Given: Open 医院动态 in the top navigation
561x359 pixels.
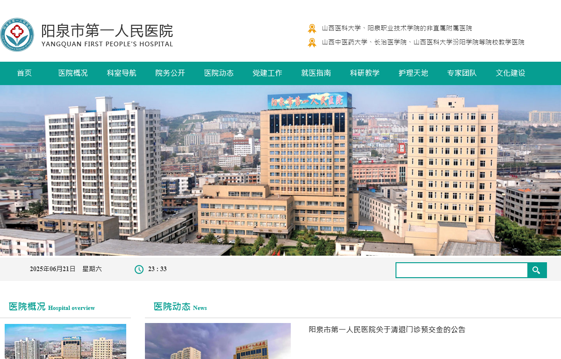Looking at the screenshot, I should tap(219, 73).
